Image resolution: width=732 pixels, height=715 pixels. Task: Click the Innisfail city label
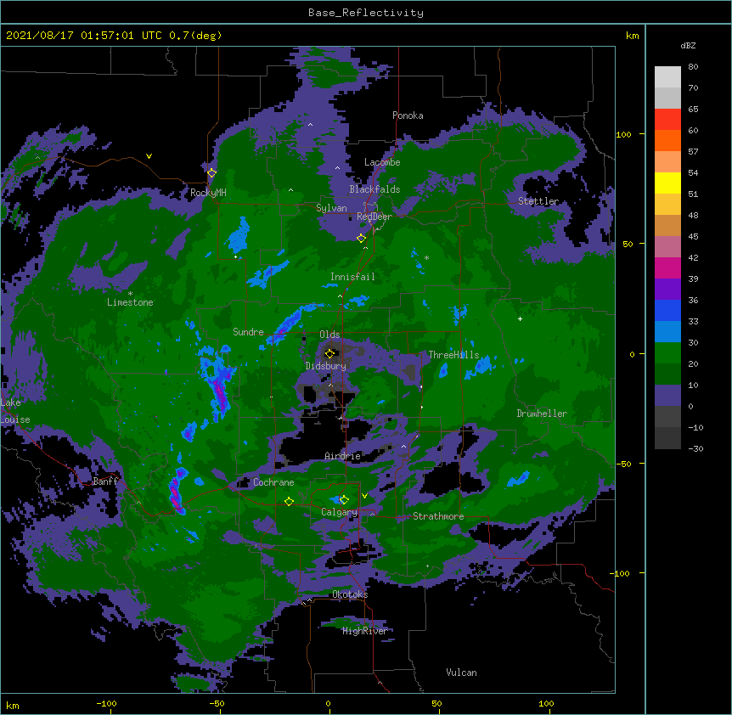tap(352, 277)
